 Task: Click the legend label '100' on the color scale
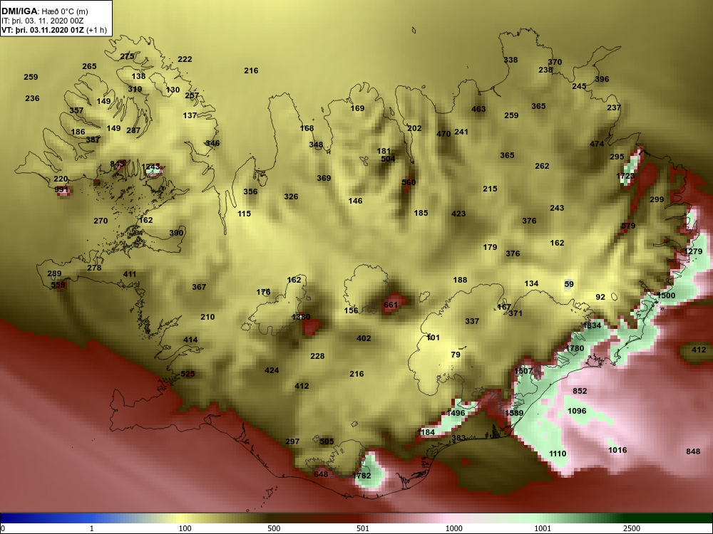point(185,528)
